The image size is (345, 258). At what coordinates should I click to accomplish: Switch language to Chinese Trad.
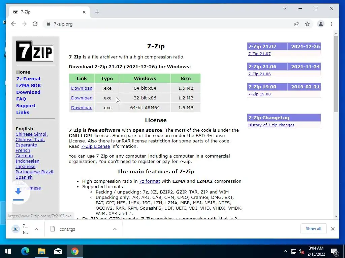point(30,139)
